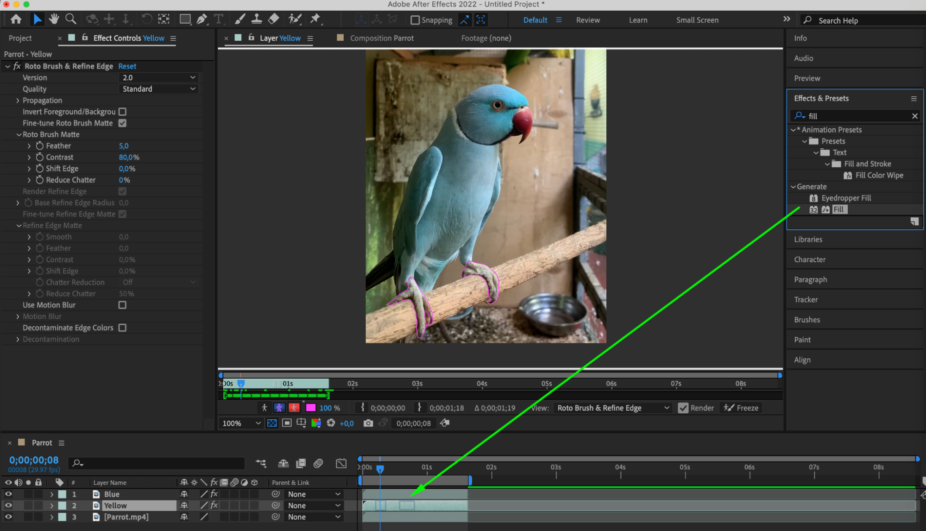Uncheck the Render checkbox
This screenshot has height=531, width=926.
click(x=683, y=408)
